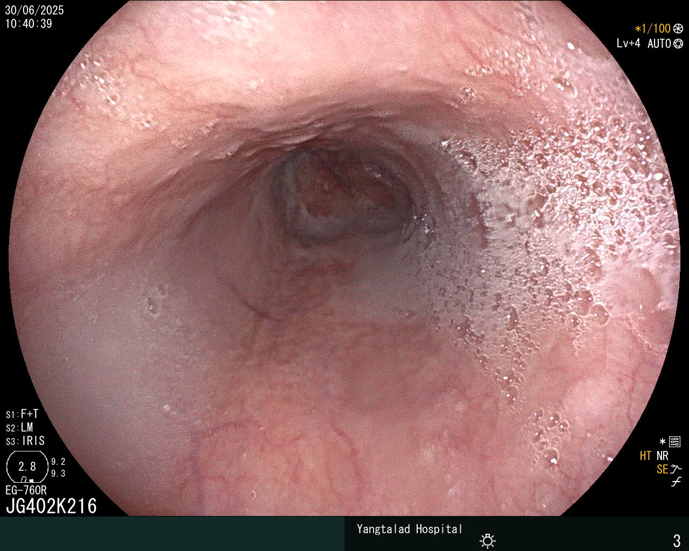Click the light source brightness sun icon
The image size is (689, 551).
[488, 540]
